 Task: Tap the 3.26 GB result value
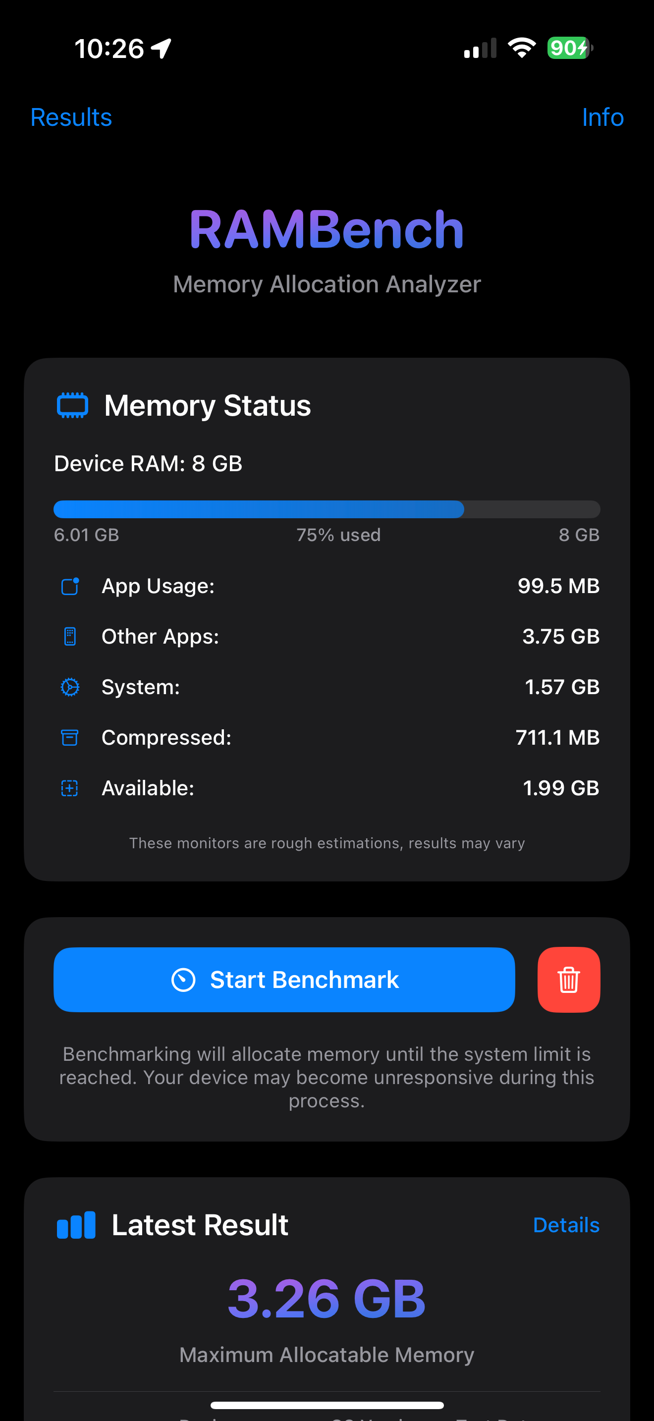327,1298
